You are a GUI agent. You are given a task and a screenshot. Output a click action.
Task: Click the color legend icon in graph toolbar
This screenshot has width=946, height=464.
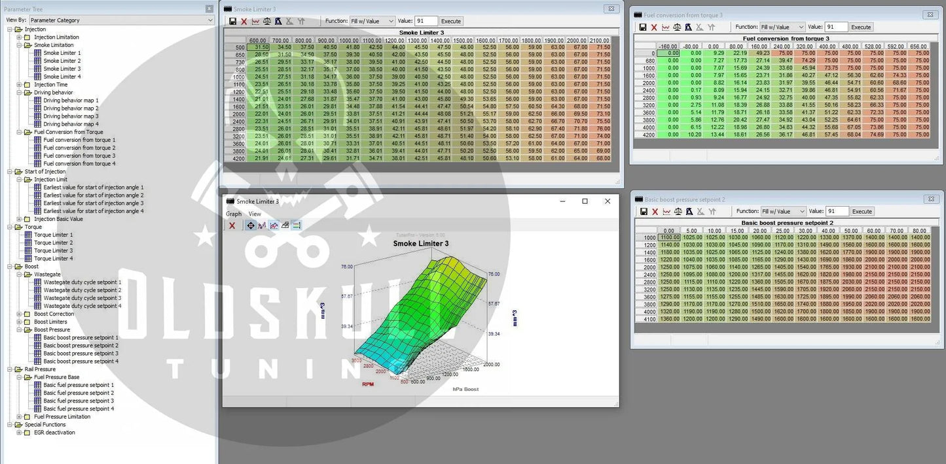pos(297,225)
